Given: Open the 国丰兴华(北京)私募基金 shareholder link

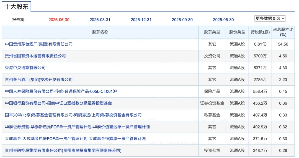Looking at the screenshot, I should click(x=73, y=115).
